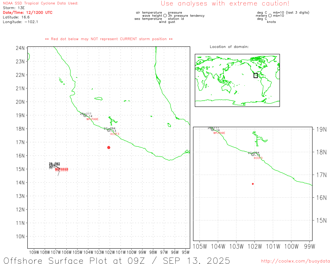Click the 22N latitude label
This screenshot has width=330, height=264.
click(x=20, y=75)
